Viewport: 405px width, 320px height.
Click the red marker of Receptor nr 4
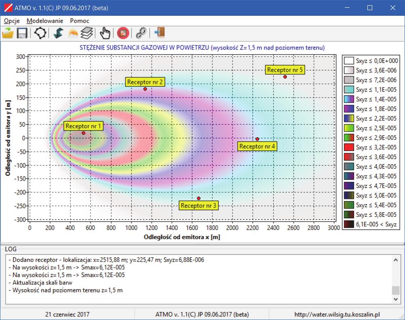click(257, 139)
